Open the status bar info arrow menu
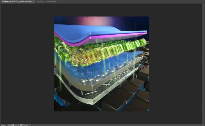This screenshot has height=126, width=205. tap(30, 125)
